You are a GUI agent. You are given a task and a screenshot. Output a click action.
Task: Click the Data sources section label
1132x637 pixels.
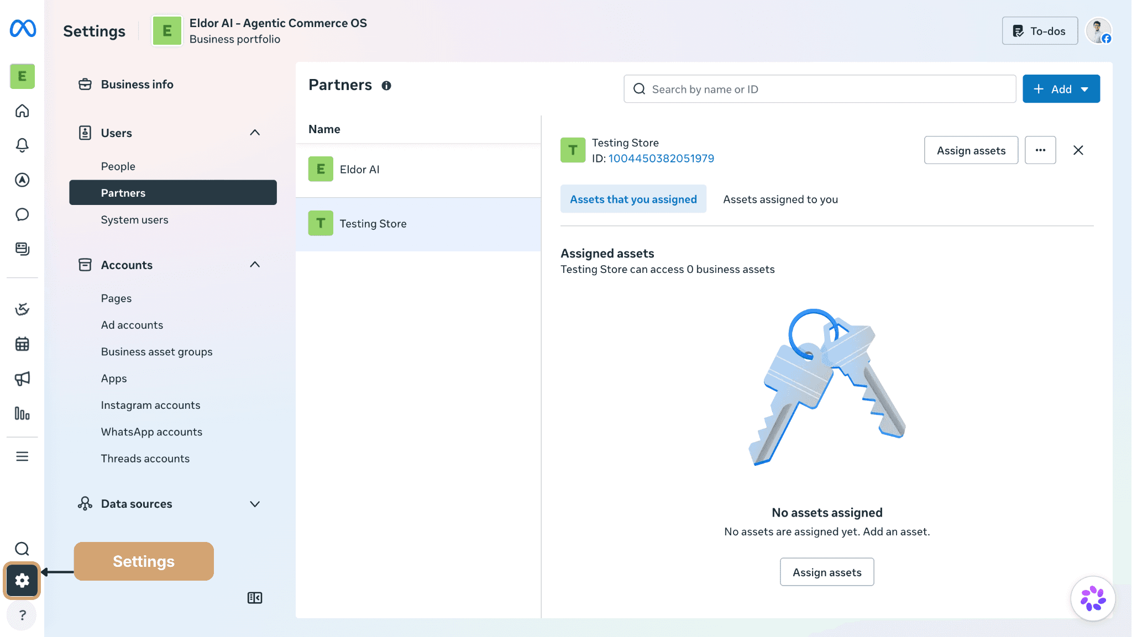coord(137,504)
